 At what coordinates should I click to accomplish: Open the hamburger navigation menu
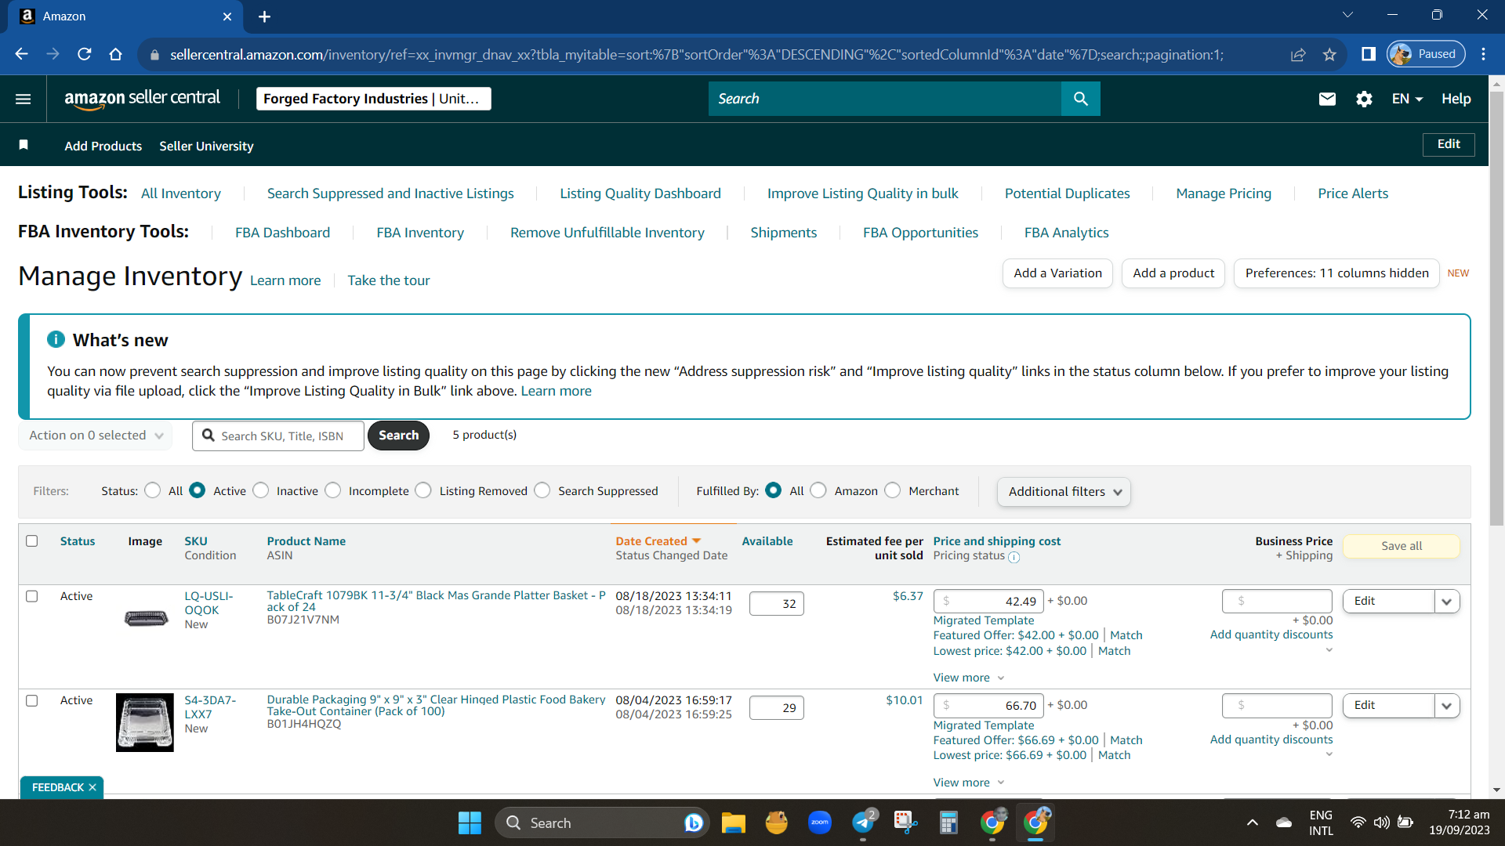(x=24, y=99)
